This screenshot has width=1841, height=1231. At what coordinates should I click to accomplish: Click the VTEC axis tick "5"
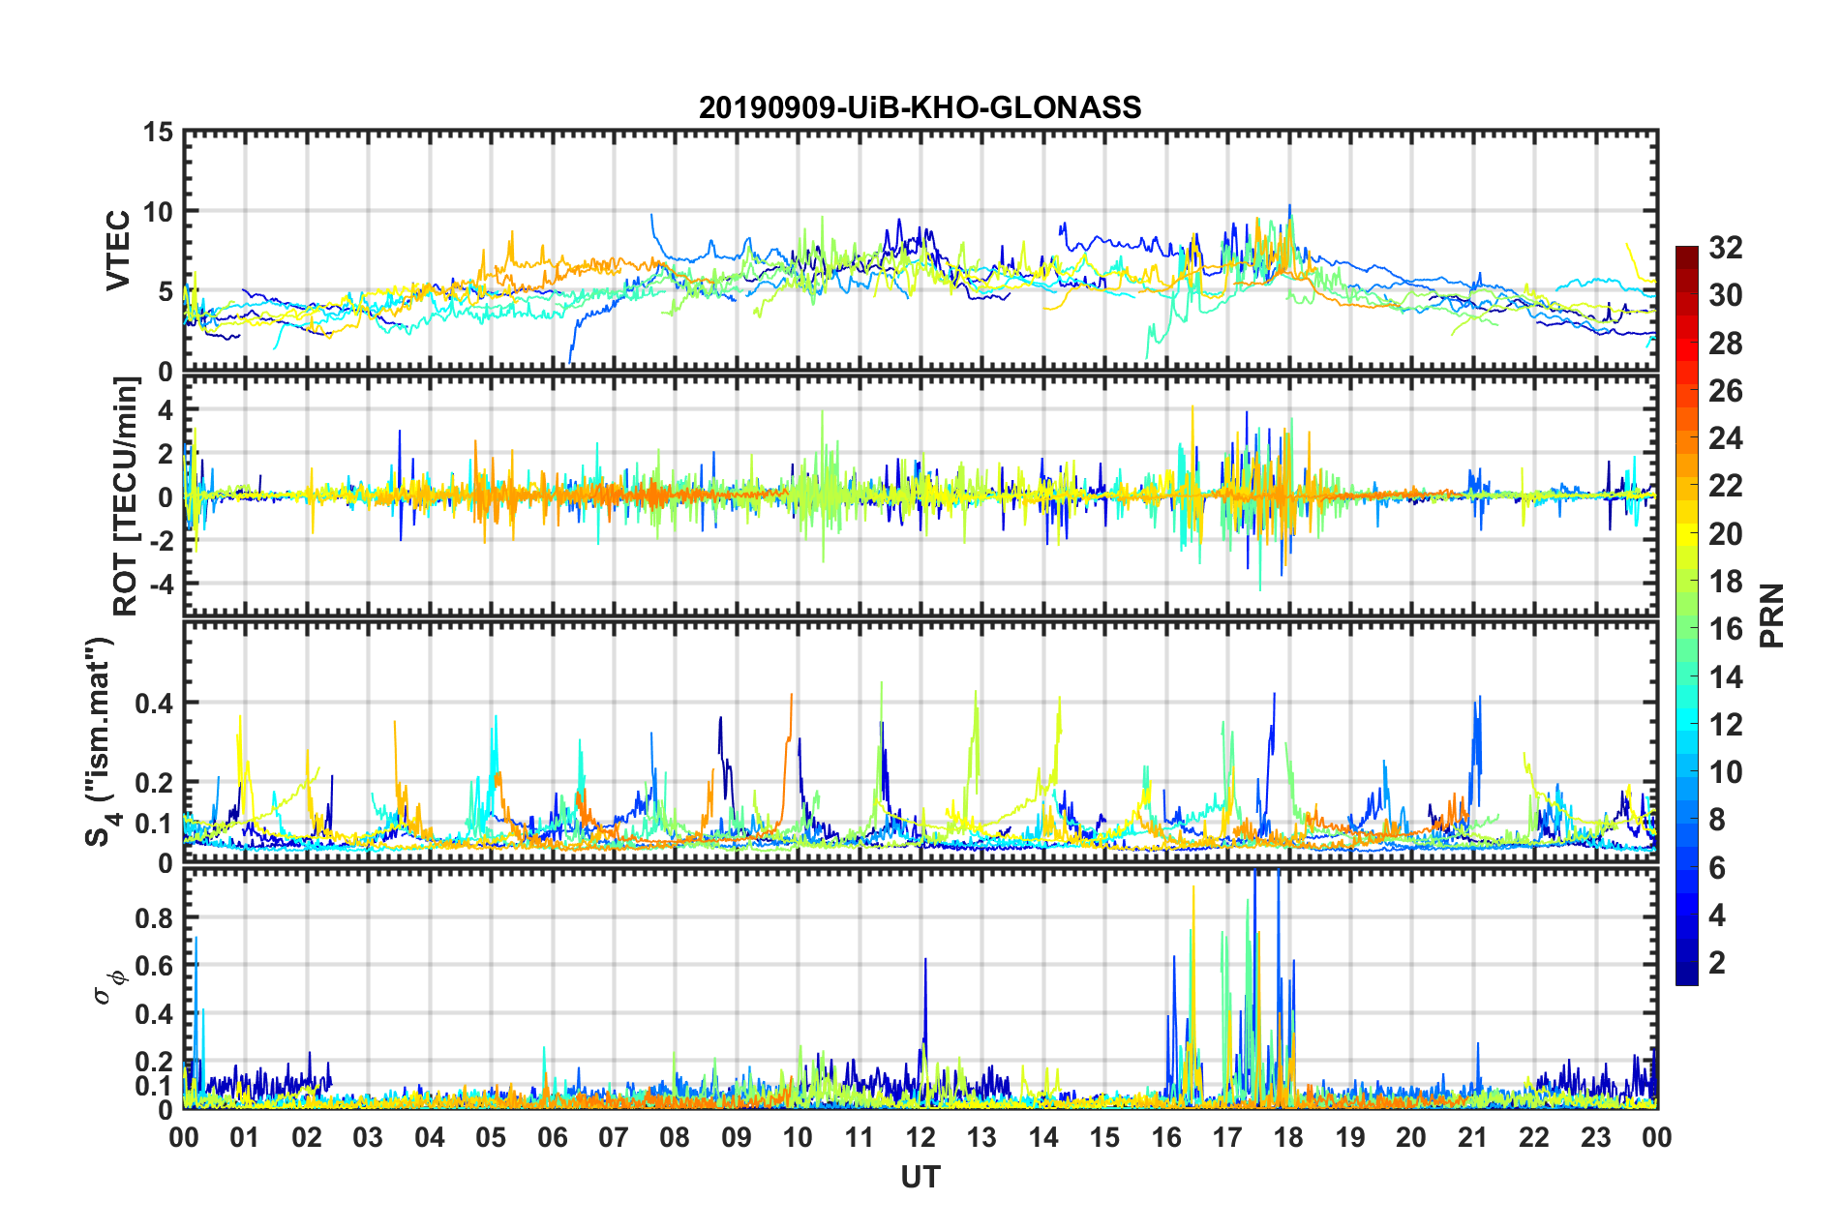pos(166,291)
